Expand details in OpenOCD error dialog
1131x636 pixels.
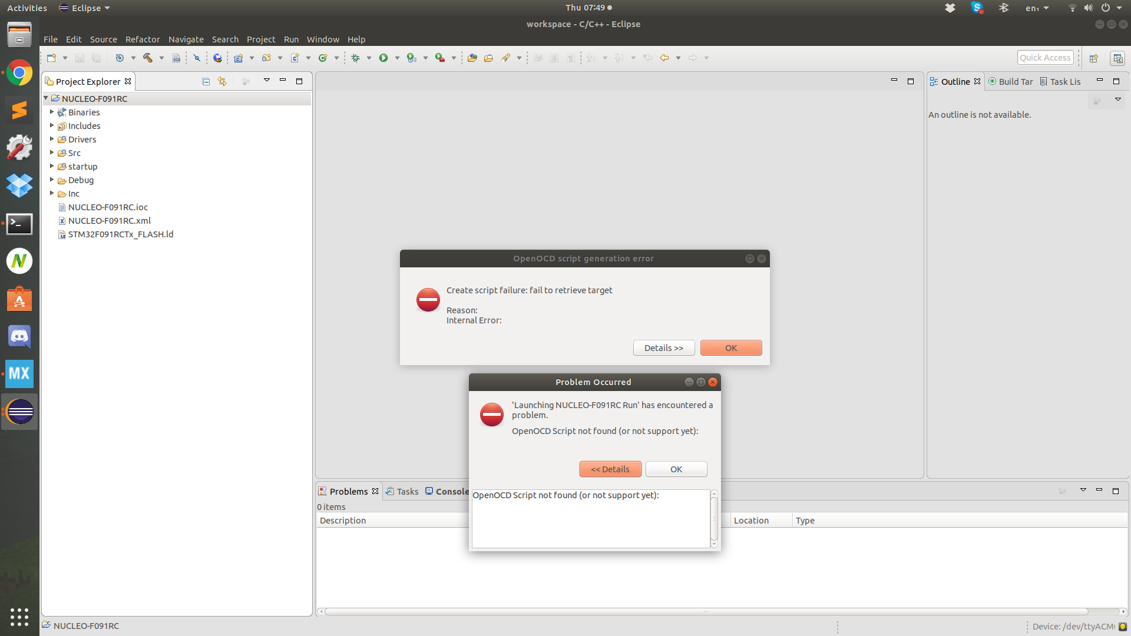(x=664, y=348)
